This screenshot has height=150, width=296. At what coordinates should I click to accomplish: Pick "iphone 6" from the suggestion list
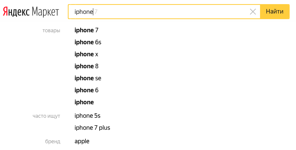pyautogui.click(x=87, y=90)
